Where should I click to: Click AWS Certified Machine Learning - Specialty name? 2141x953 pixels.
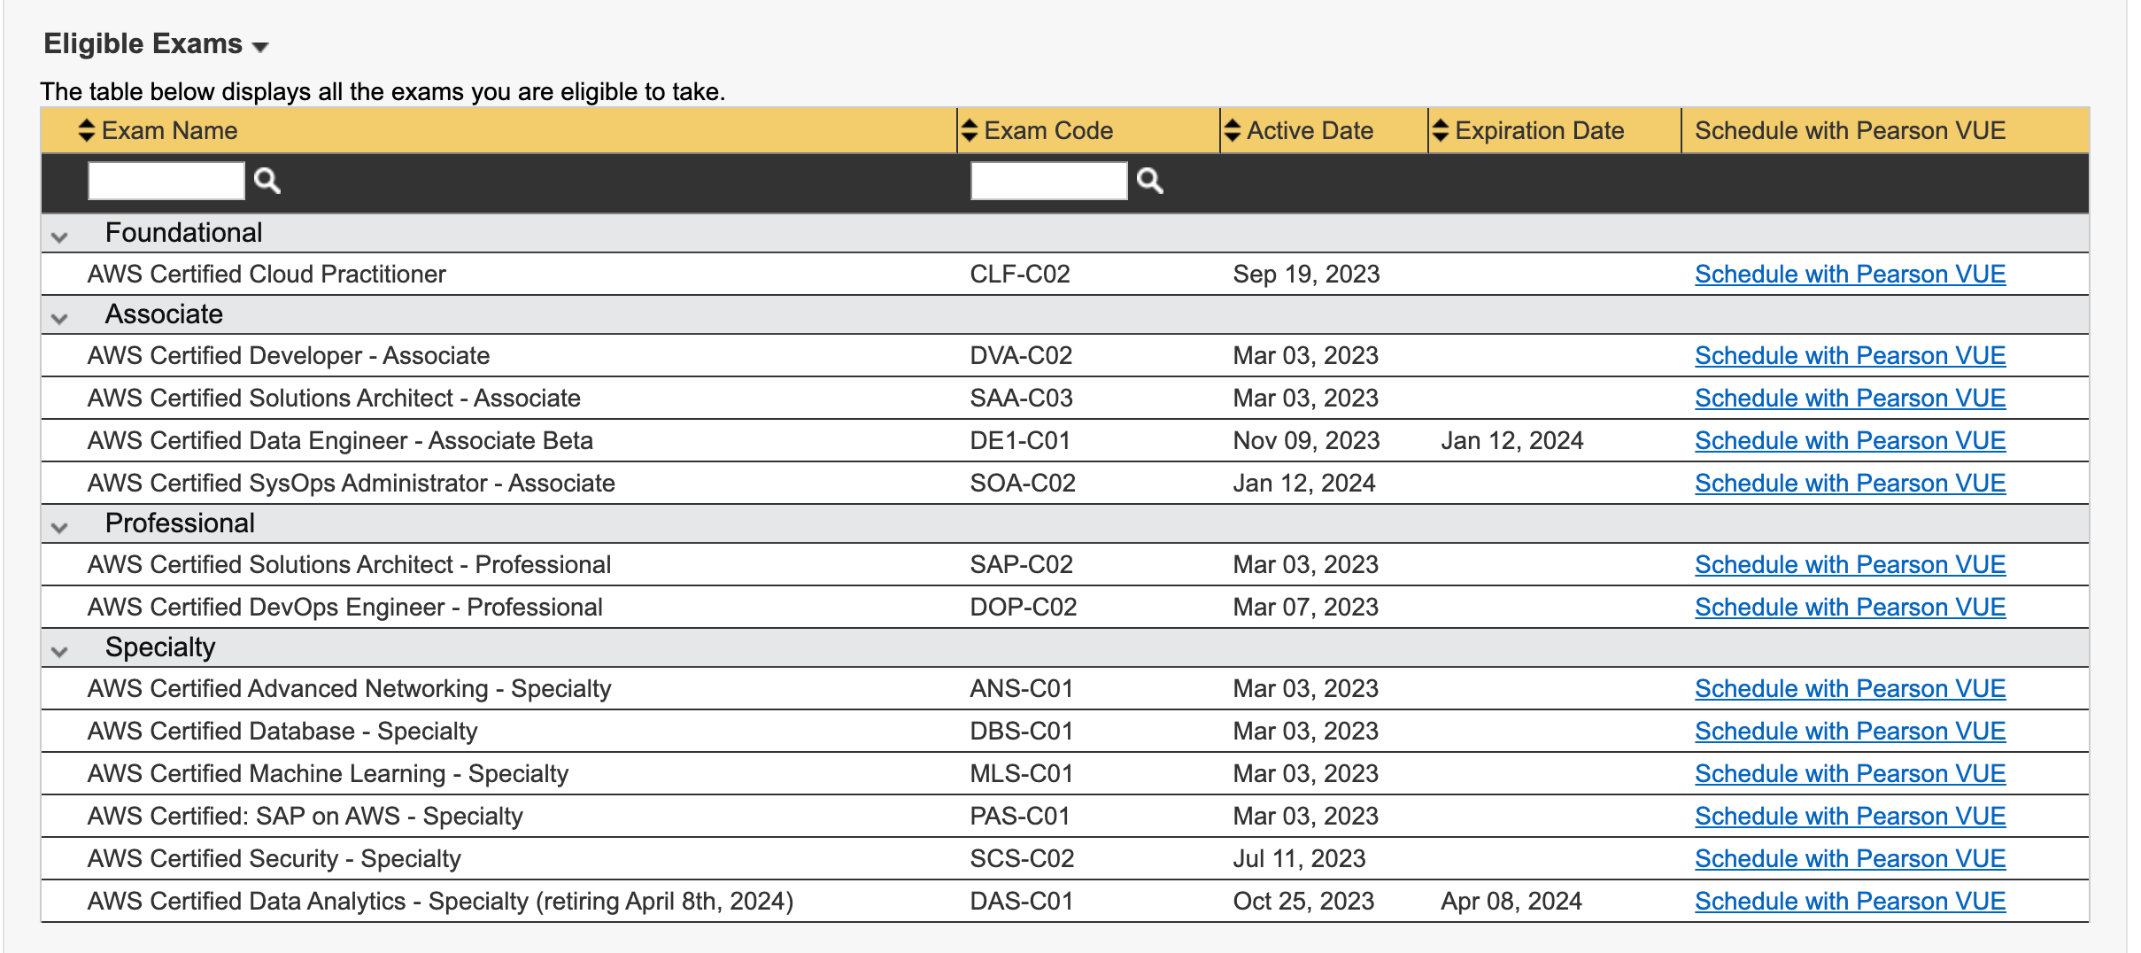point(328,774)
